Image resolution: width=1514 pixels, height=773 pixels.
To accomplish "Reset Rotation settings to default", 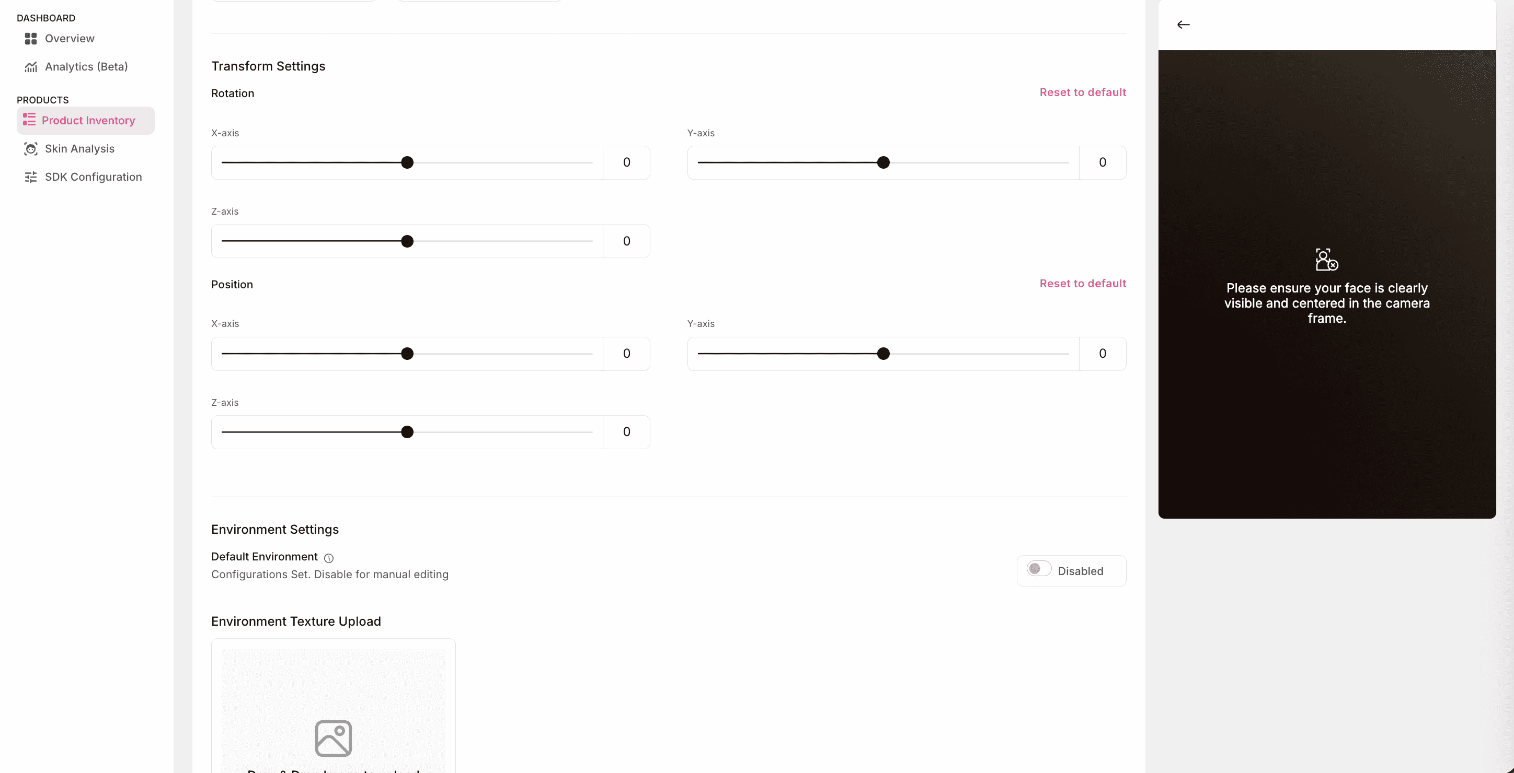I will [1083, 93].
